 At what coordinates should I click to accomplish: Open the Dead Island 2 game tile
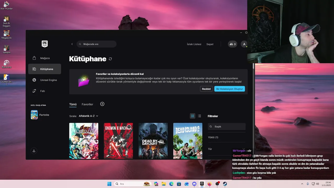pos(188,141)
